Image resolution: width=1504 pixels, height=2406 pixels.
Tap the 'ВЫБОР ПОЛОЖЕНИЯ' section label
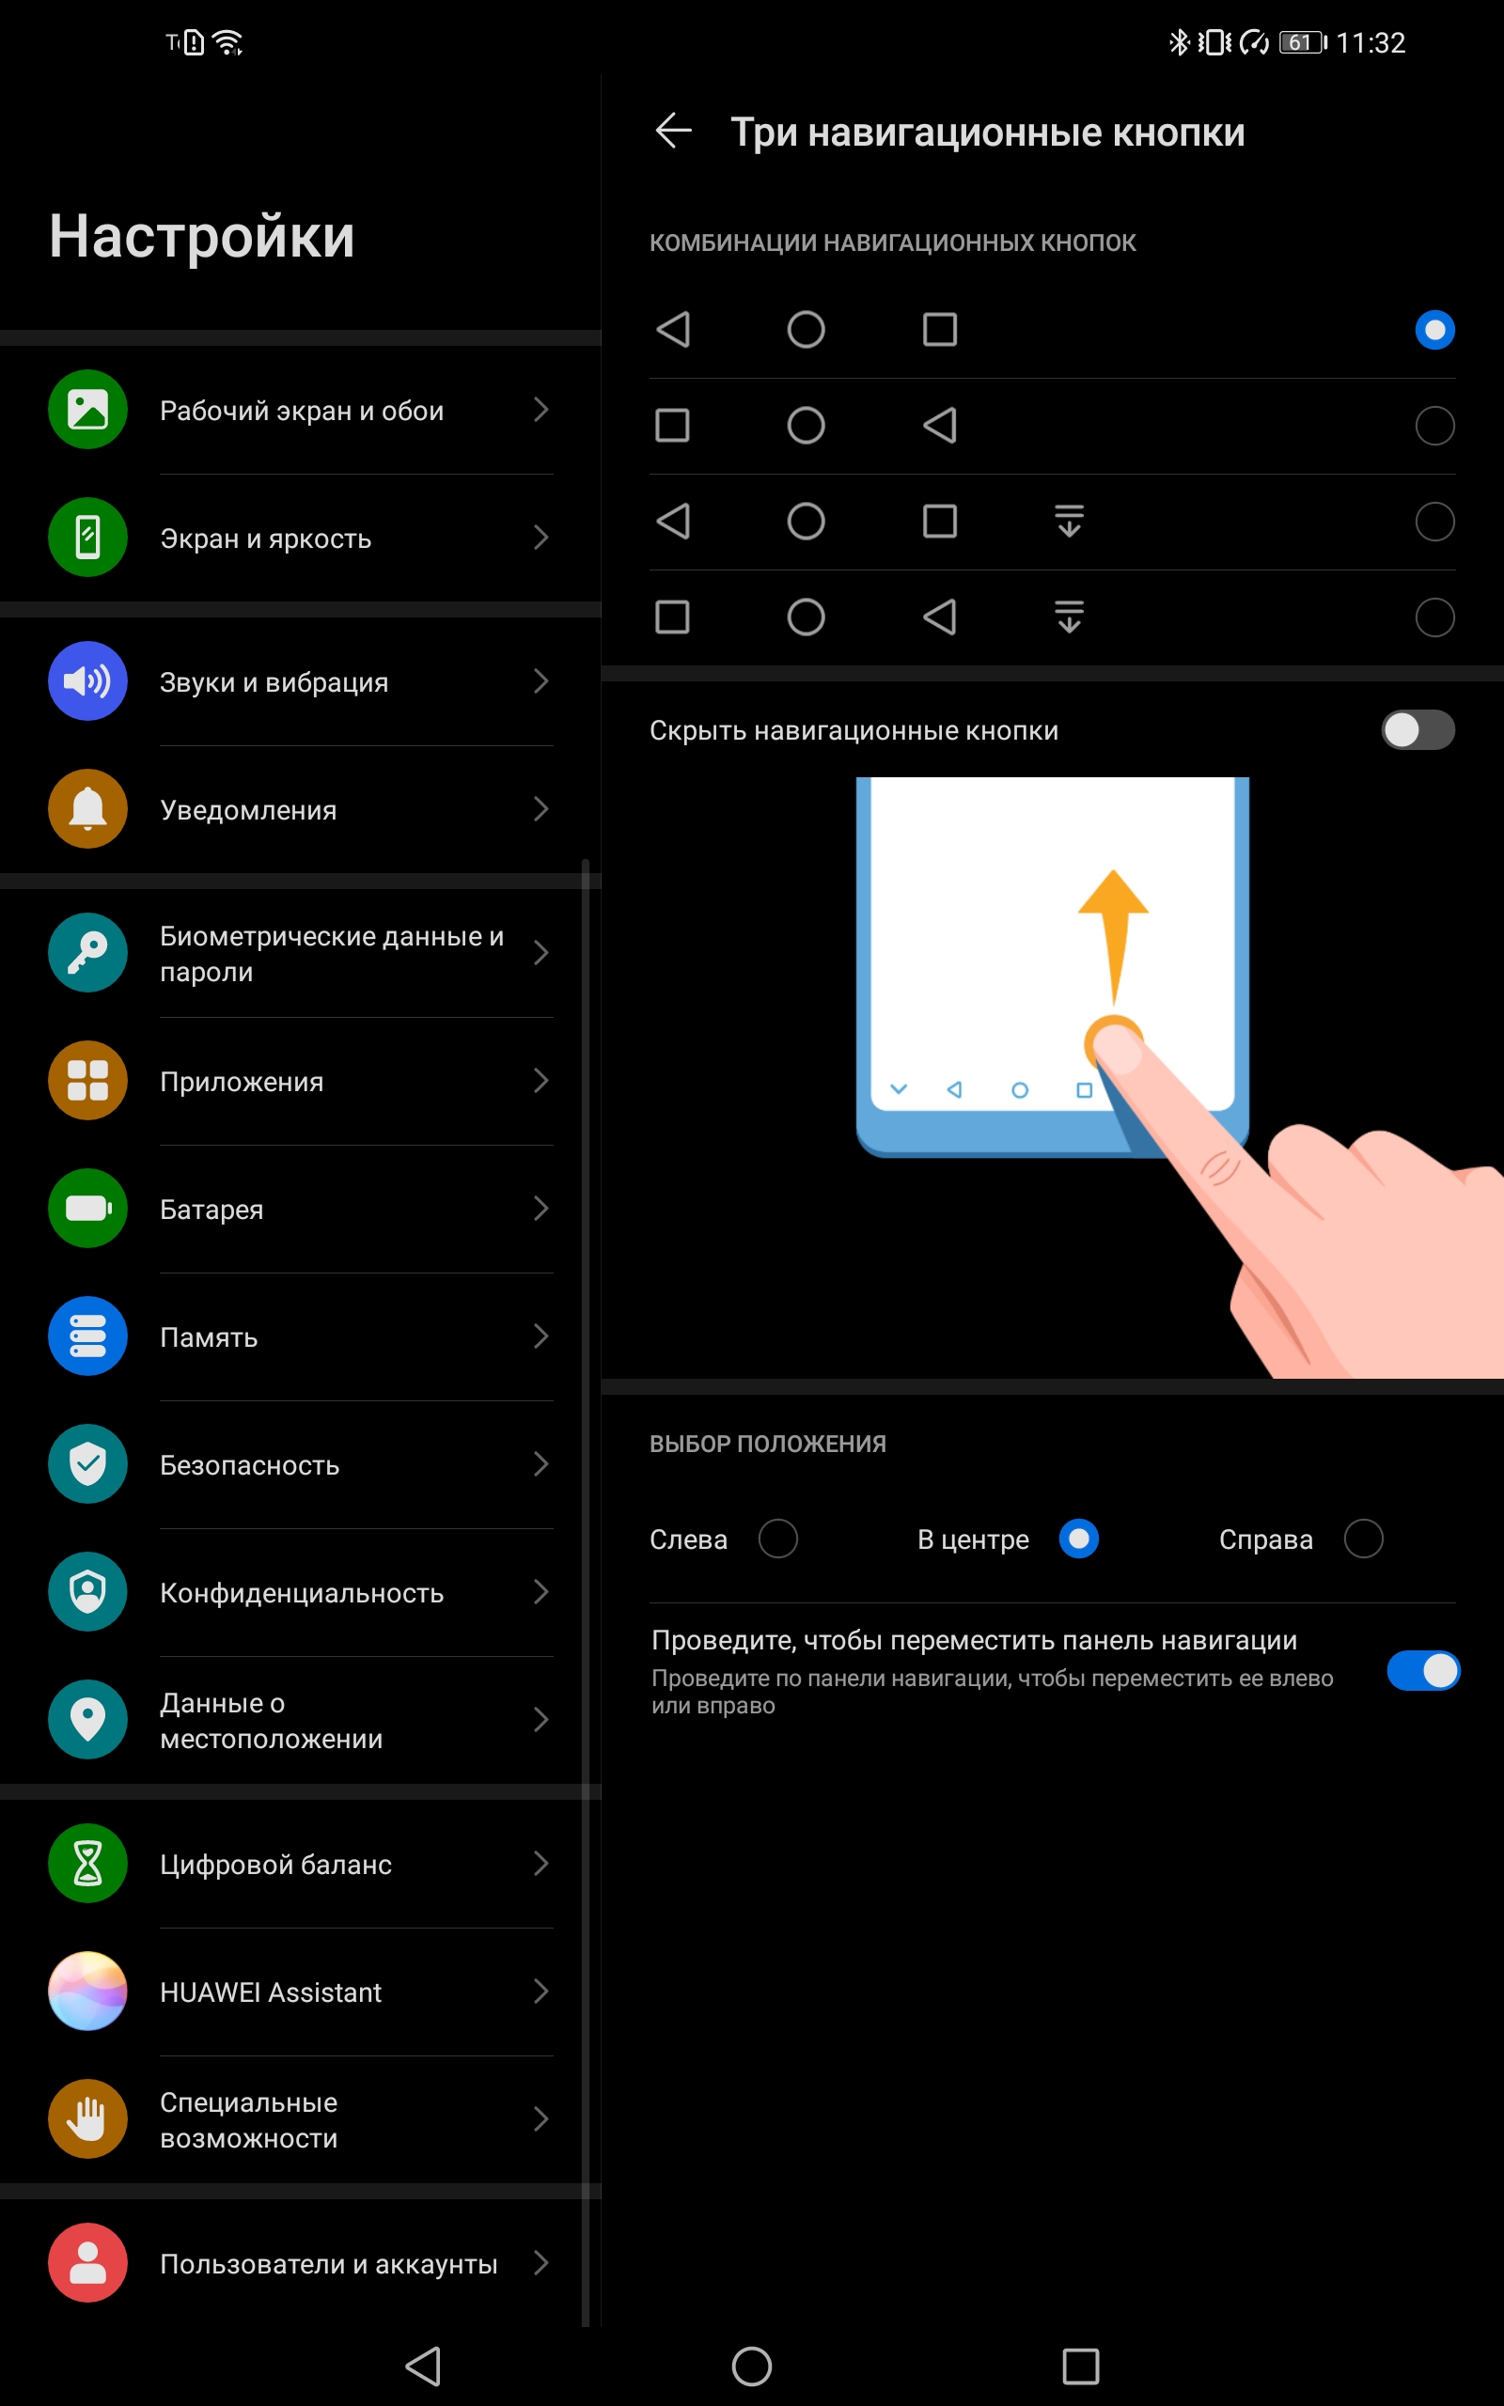(768, 1444)
